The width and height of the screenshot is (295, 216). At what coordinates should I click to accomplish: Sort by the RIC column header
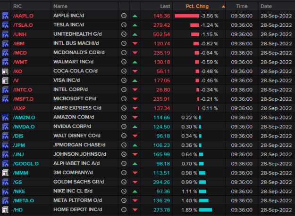pyautogui.click(x=17, y=6)
